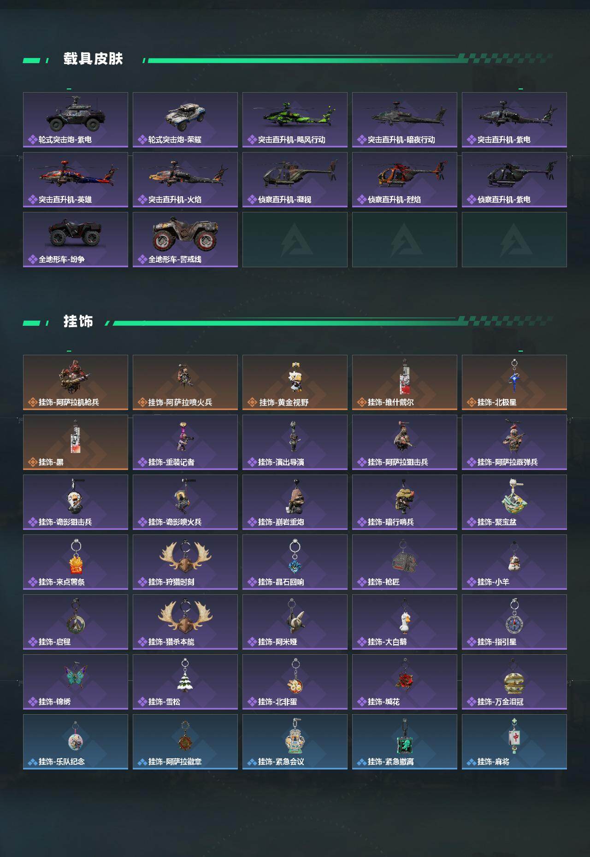Click the 挂饰-大白鹅 goose charm
This screenshot has width=590, height=857.
point(405,622)
